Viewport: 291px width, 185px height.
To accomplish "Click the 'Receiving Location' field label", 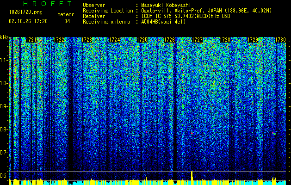I will pos(108,11).
